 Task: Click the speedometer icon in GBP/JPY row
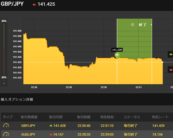(6, 126)
